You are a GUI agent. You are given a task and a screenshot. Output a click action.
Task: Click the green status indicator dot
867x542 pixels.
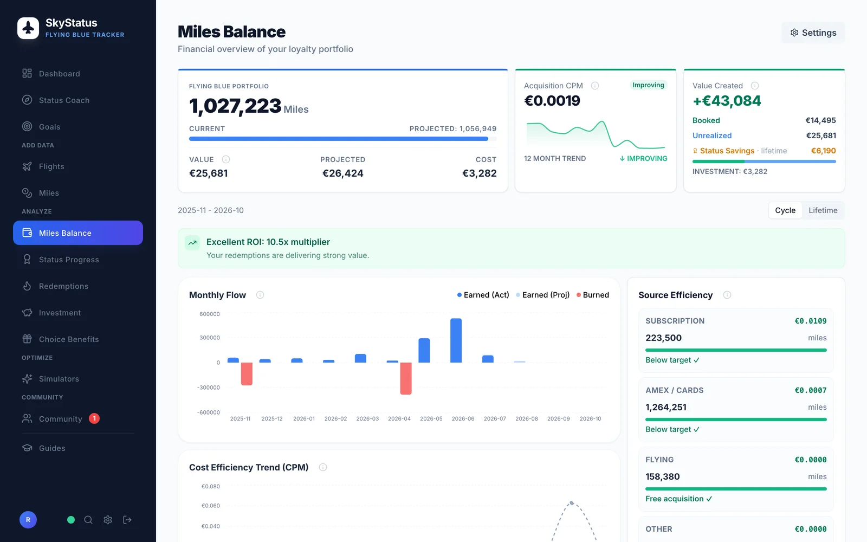click(71, 520)
